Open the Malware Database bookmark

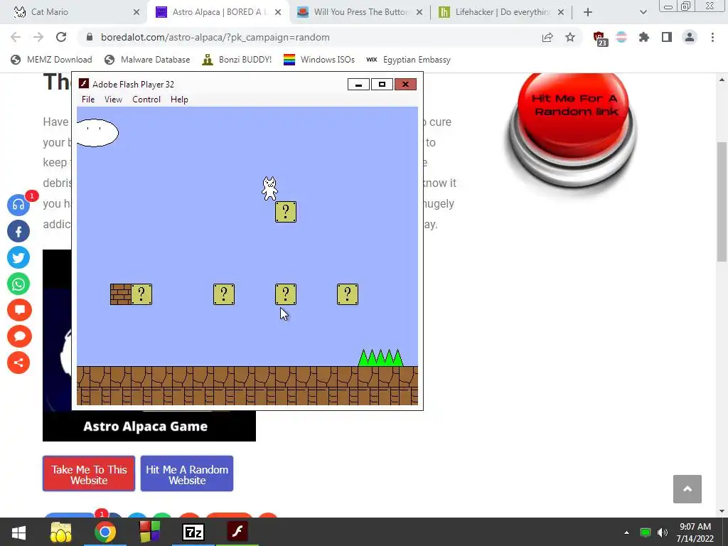148,60
